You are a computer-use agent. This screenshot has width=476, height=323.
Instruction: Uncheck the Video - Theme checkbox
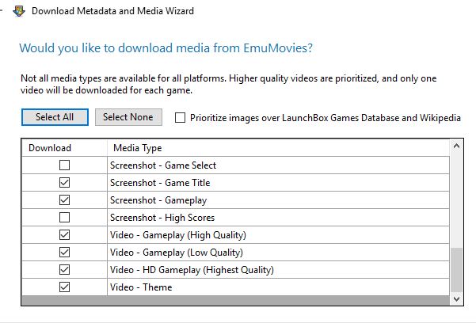click(x=64, y=287)
